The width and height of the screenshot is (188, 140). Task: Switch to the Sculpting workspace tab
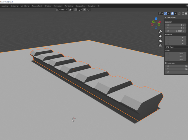pos(14,6)
